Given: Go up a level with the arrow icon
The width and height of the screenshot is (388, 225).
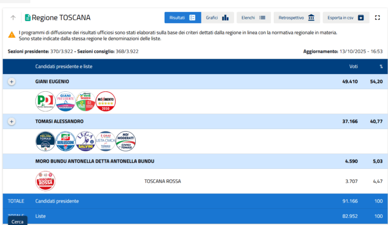Looking at the screenshot, I should [13, 18].
